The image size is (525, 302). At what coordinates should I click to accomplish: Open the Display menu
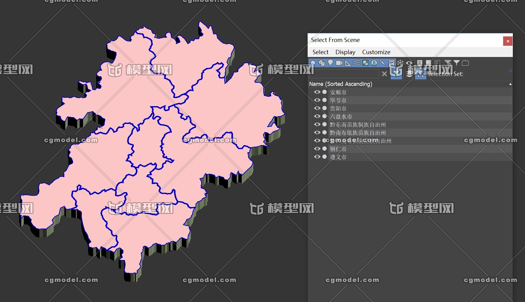coord(345,52)
